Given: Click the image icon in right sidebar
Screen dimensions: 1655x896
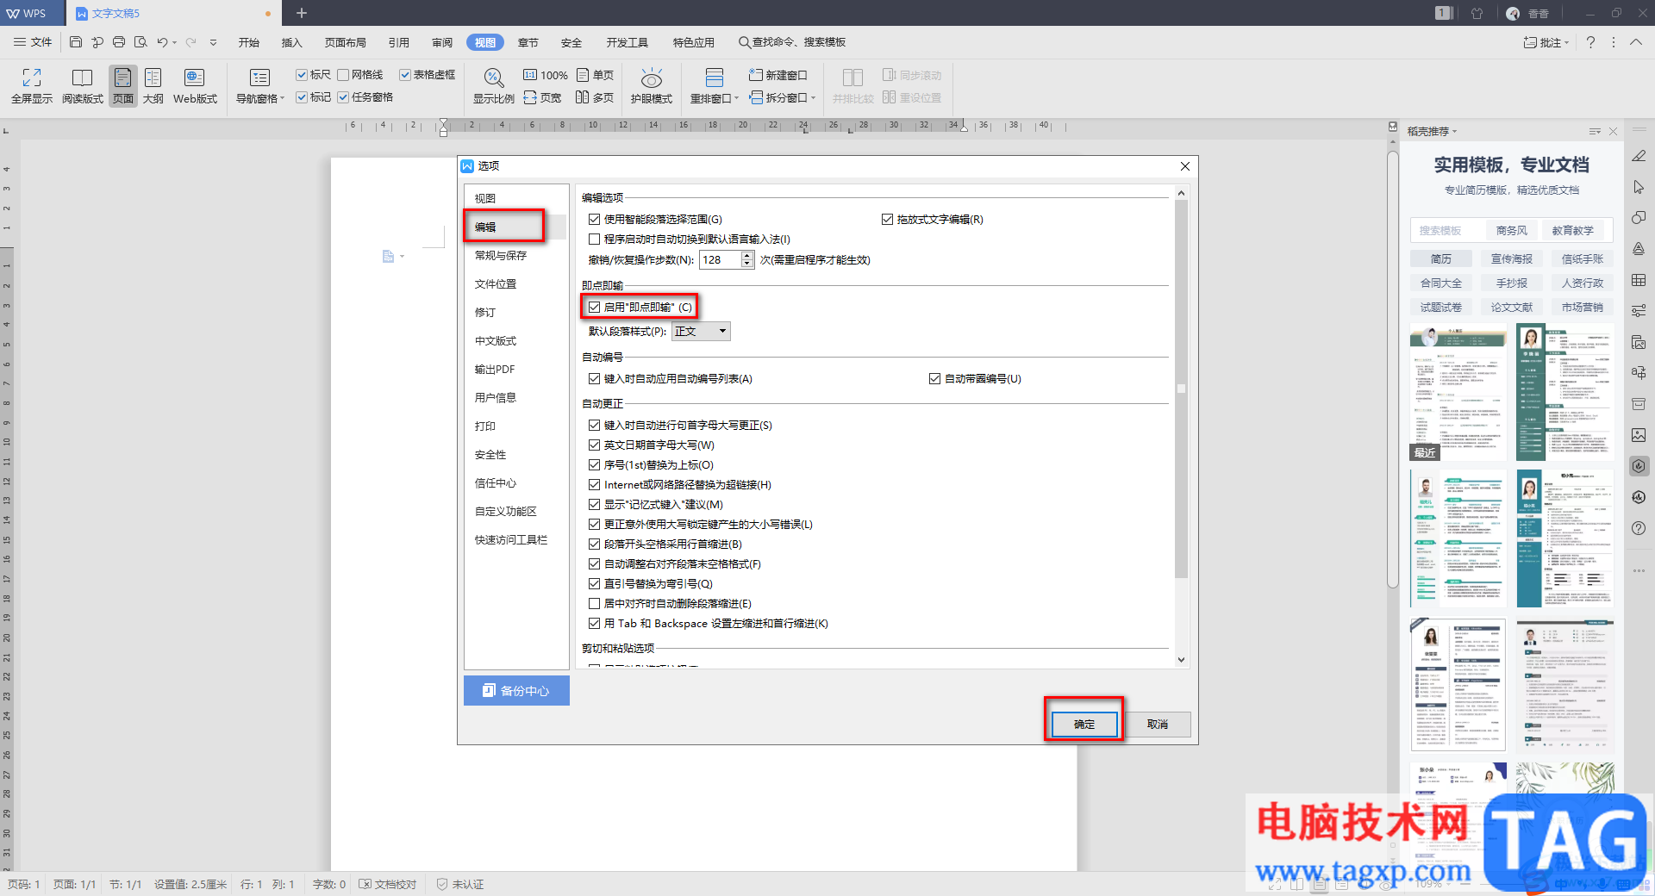Looking at the screenshot, I should 1639,435.
